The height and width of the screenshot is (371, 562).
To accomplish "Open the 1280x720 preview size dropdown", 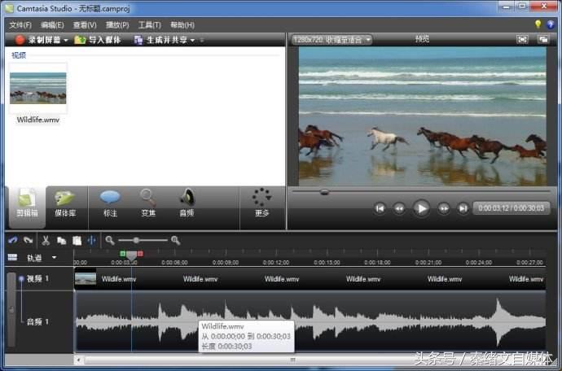I will pos(331,39).
